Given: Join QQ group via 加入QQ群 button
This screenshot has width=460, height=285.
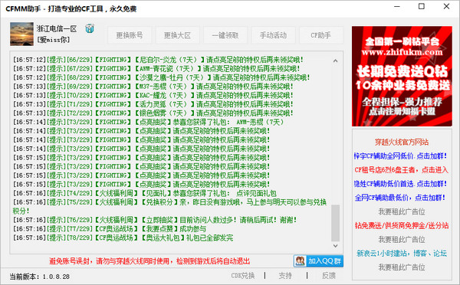Looking at the screenshot, I should click(x=318, y=260).
